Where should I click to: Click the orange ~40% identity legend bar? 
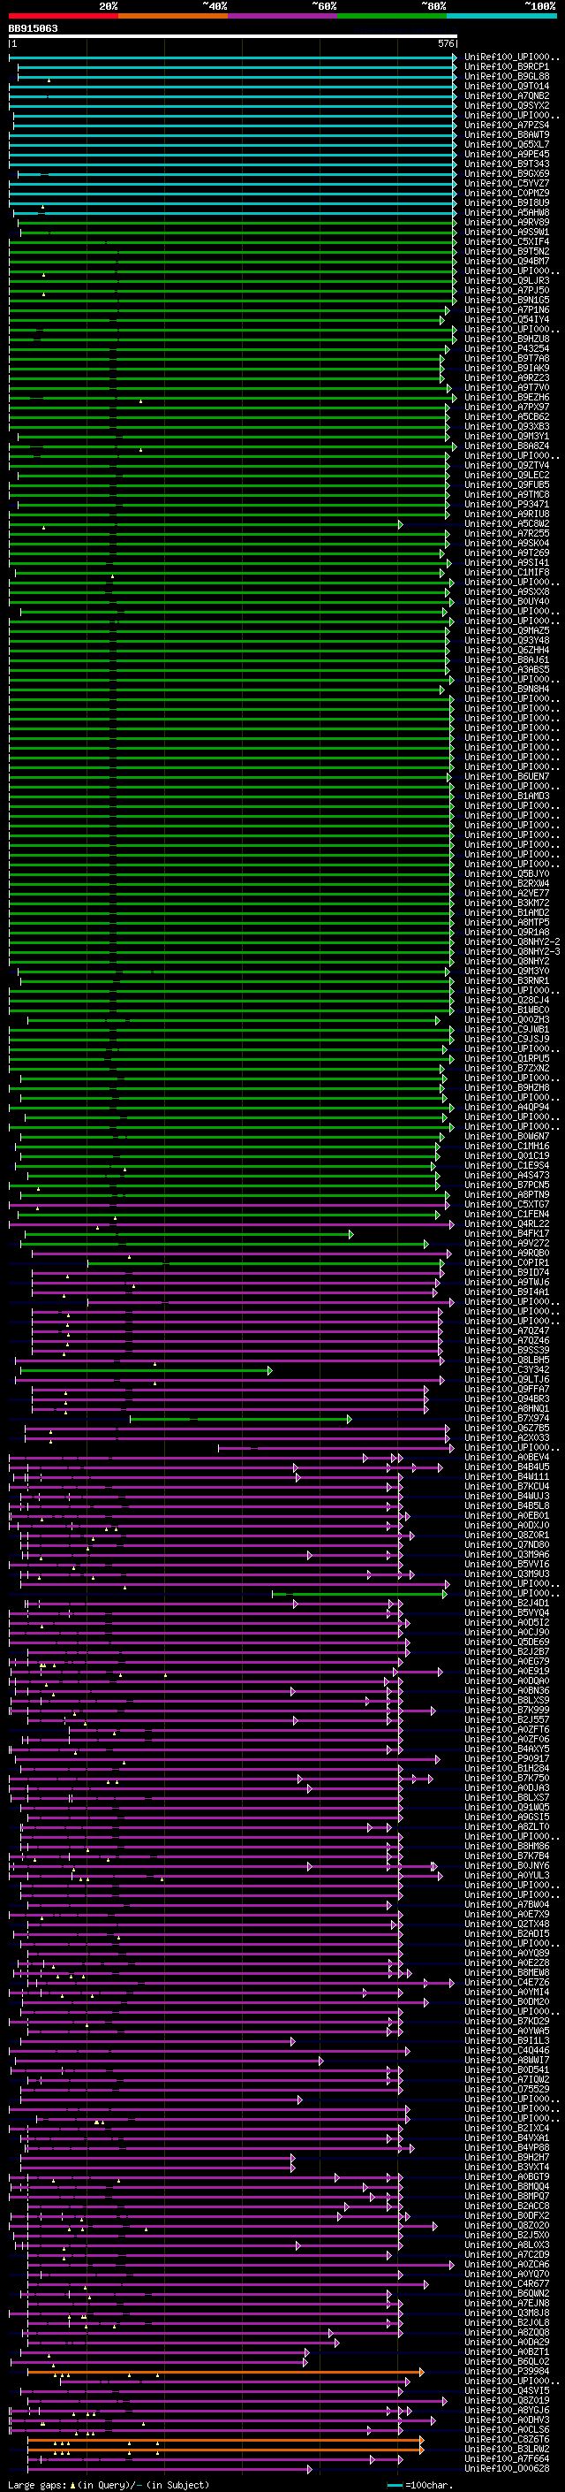tap(173, 16)
